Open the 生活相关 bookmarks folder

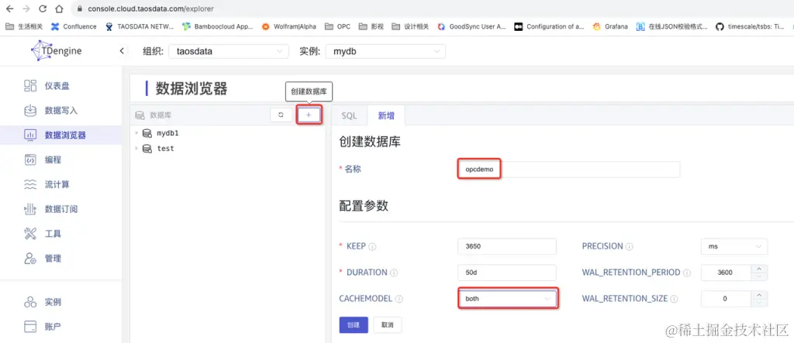click(24, 26)
